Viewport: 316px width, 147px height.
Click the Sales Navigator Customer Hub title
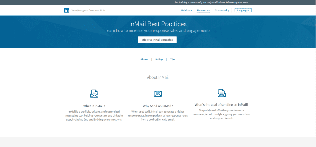[88, 10]
